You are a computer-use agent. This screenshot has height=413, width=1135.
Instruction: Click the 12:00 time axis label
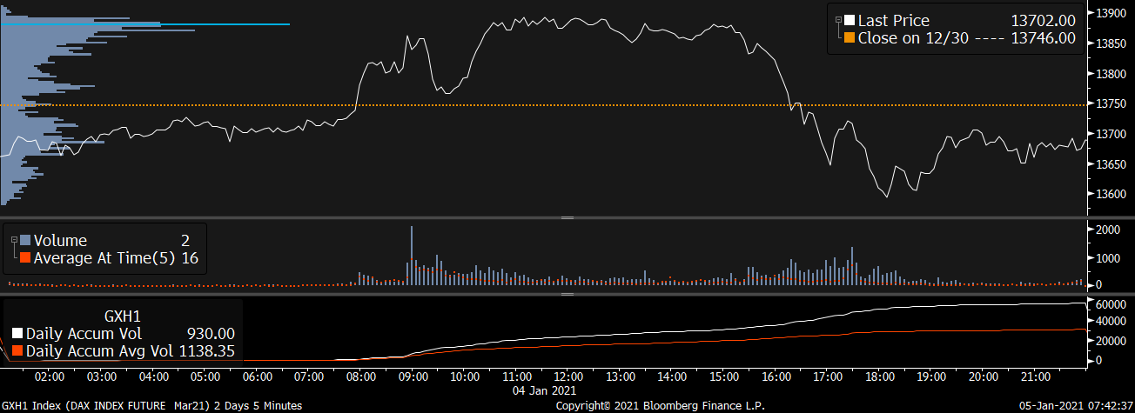568,376
